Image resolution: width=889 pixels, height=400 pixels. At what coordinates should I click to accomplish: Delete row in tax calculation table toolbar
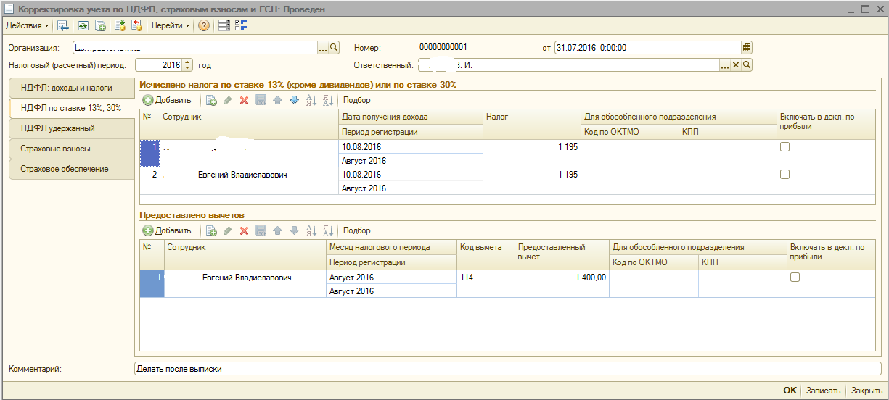tap(245, 100)
